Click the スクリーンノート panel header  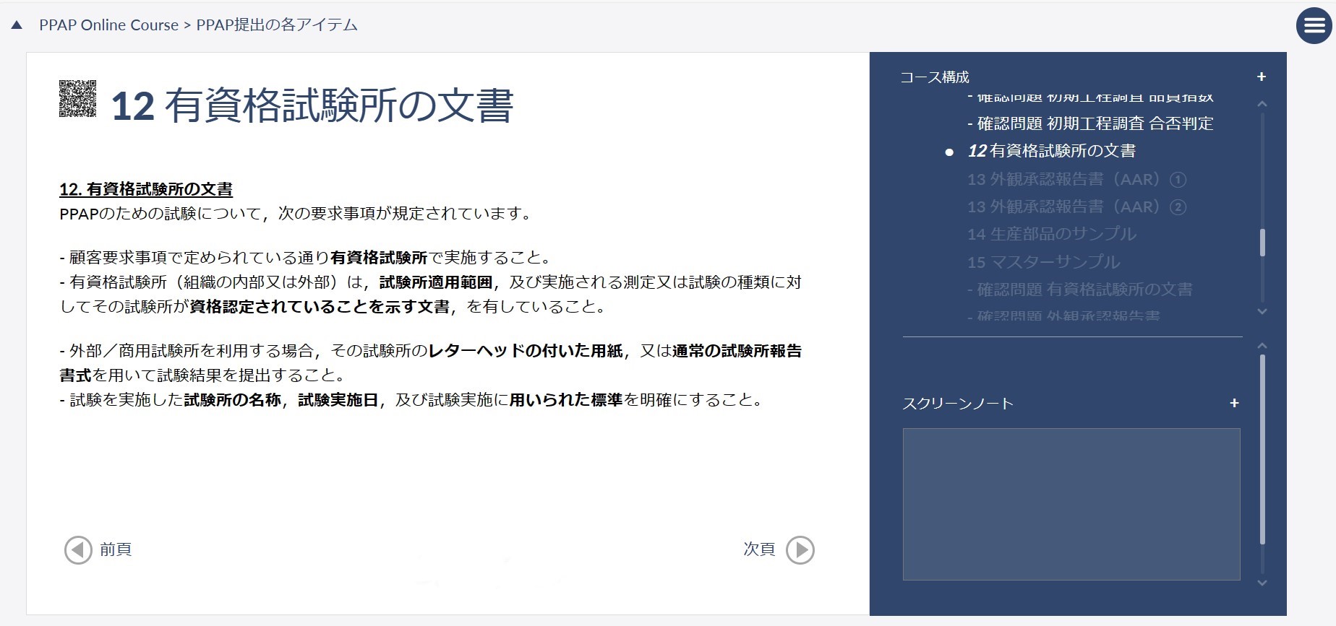click(958, 403)
